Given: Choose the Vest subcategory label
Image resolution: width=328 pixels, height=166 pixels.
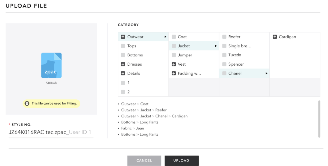Looking at the screenshot, I should [x=182, y=64].
